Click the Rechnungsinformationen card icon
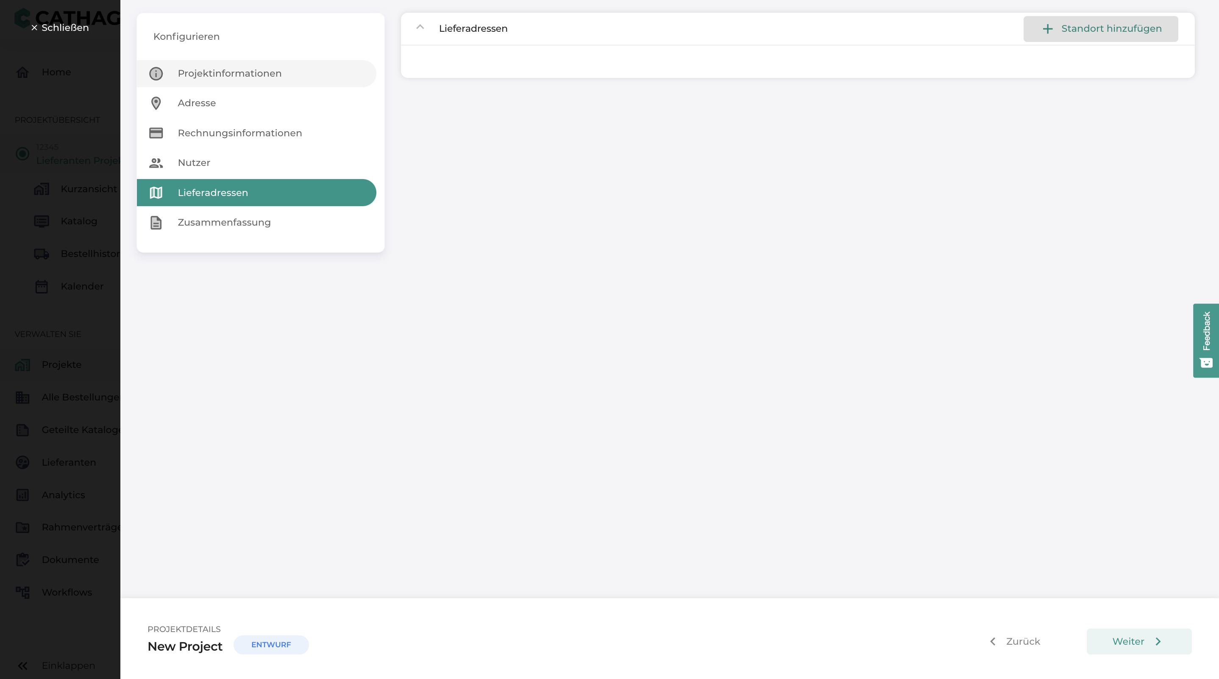Screen dimensions: 1219x679 [x=156, y=133]
